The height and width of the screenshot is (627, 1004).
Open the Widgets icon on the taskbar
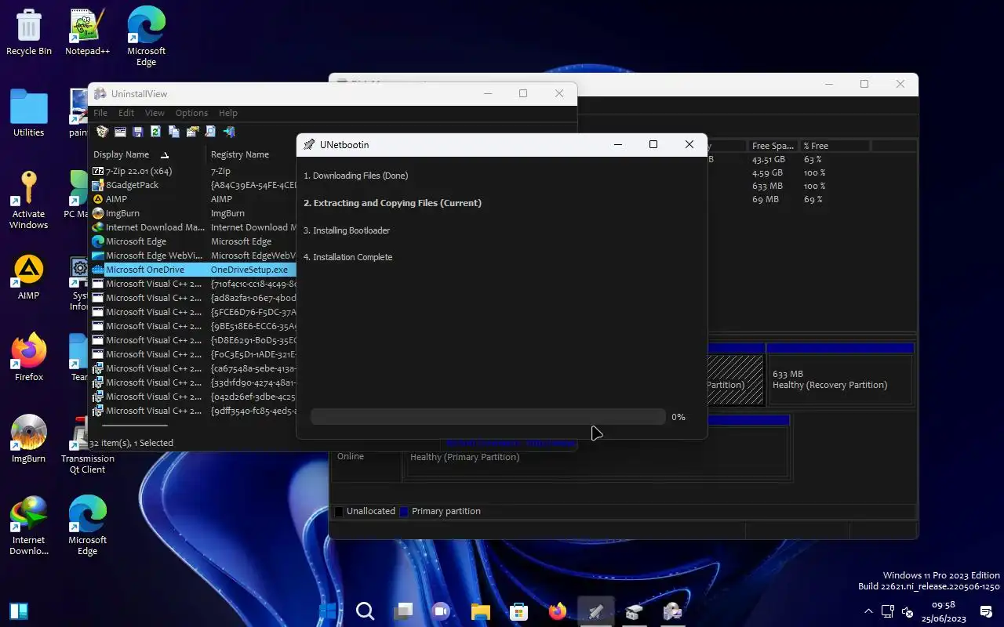19,611
